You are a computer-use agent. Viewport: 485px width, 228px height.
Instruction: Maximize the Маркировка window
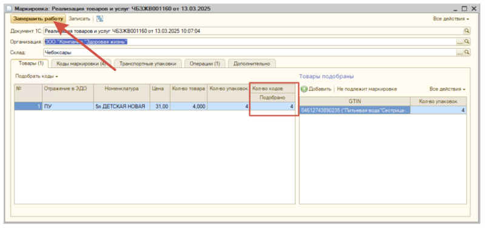tap(464, 8)
